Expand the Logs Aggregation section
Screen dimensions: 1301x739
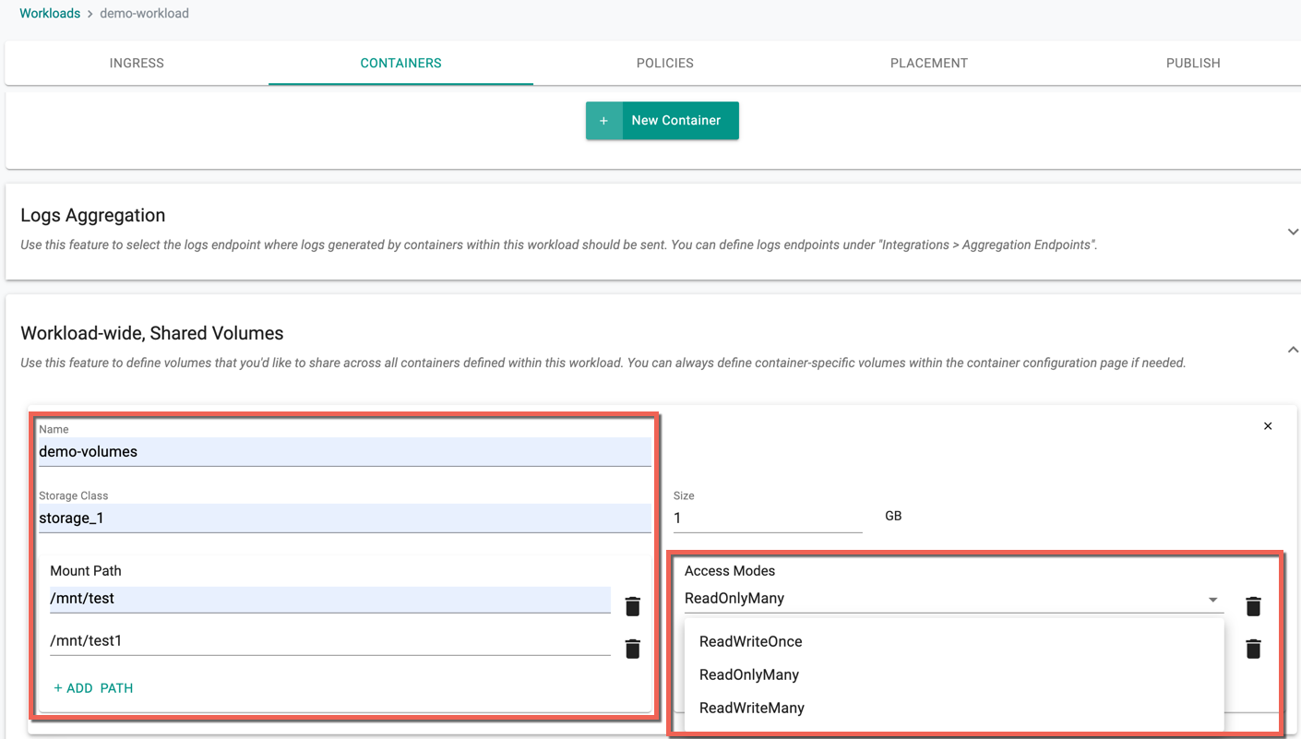click(1293, 232)
